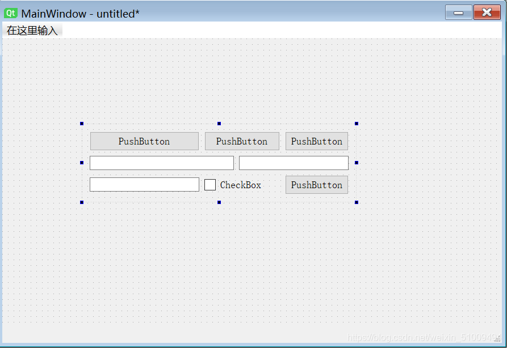Click the PushButton beside the CheckBox
The image size is (507, 348).
point(317,185)
